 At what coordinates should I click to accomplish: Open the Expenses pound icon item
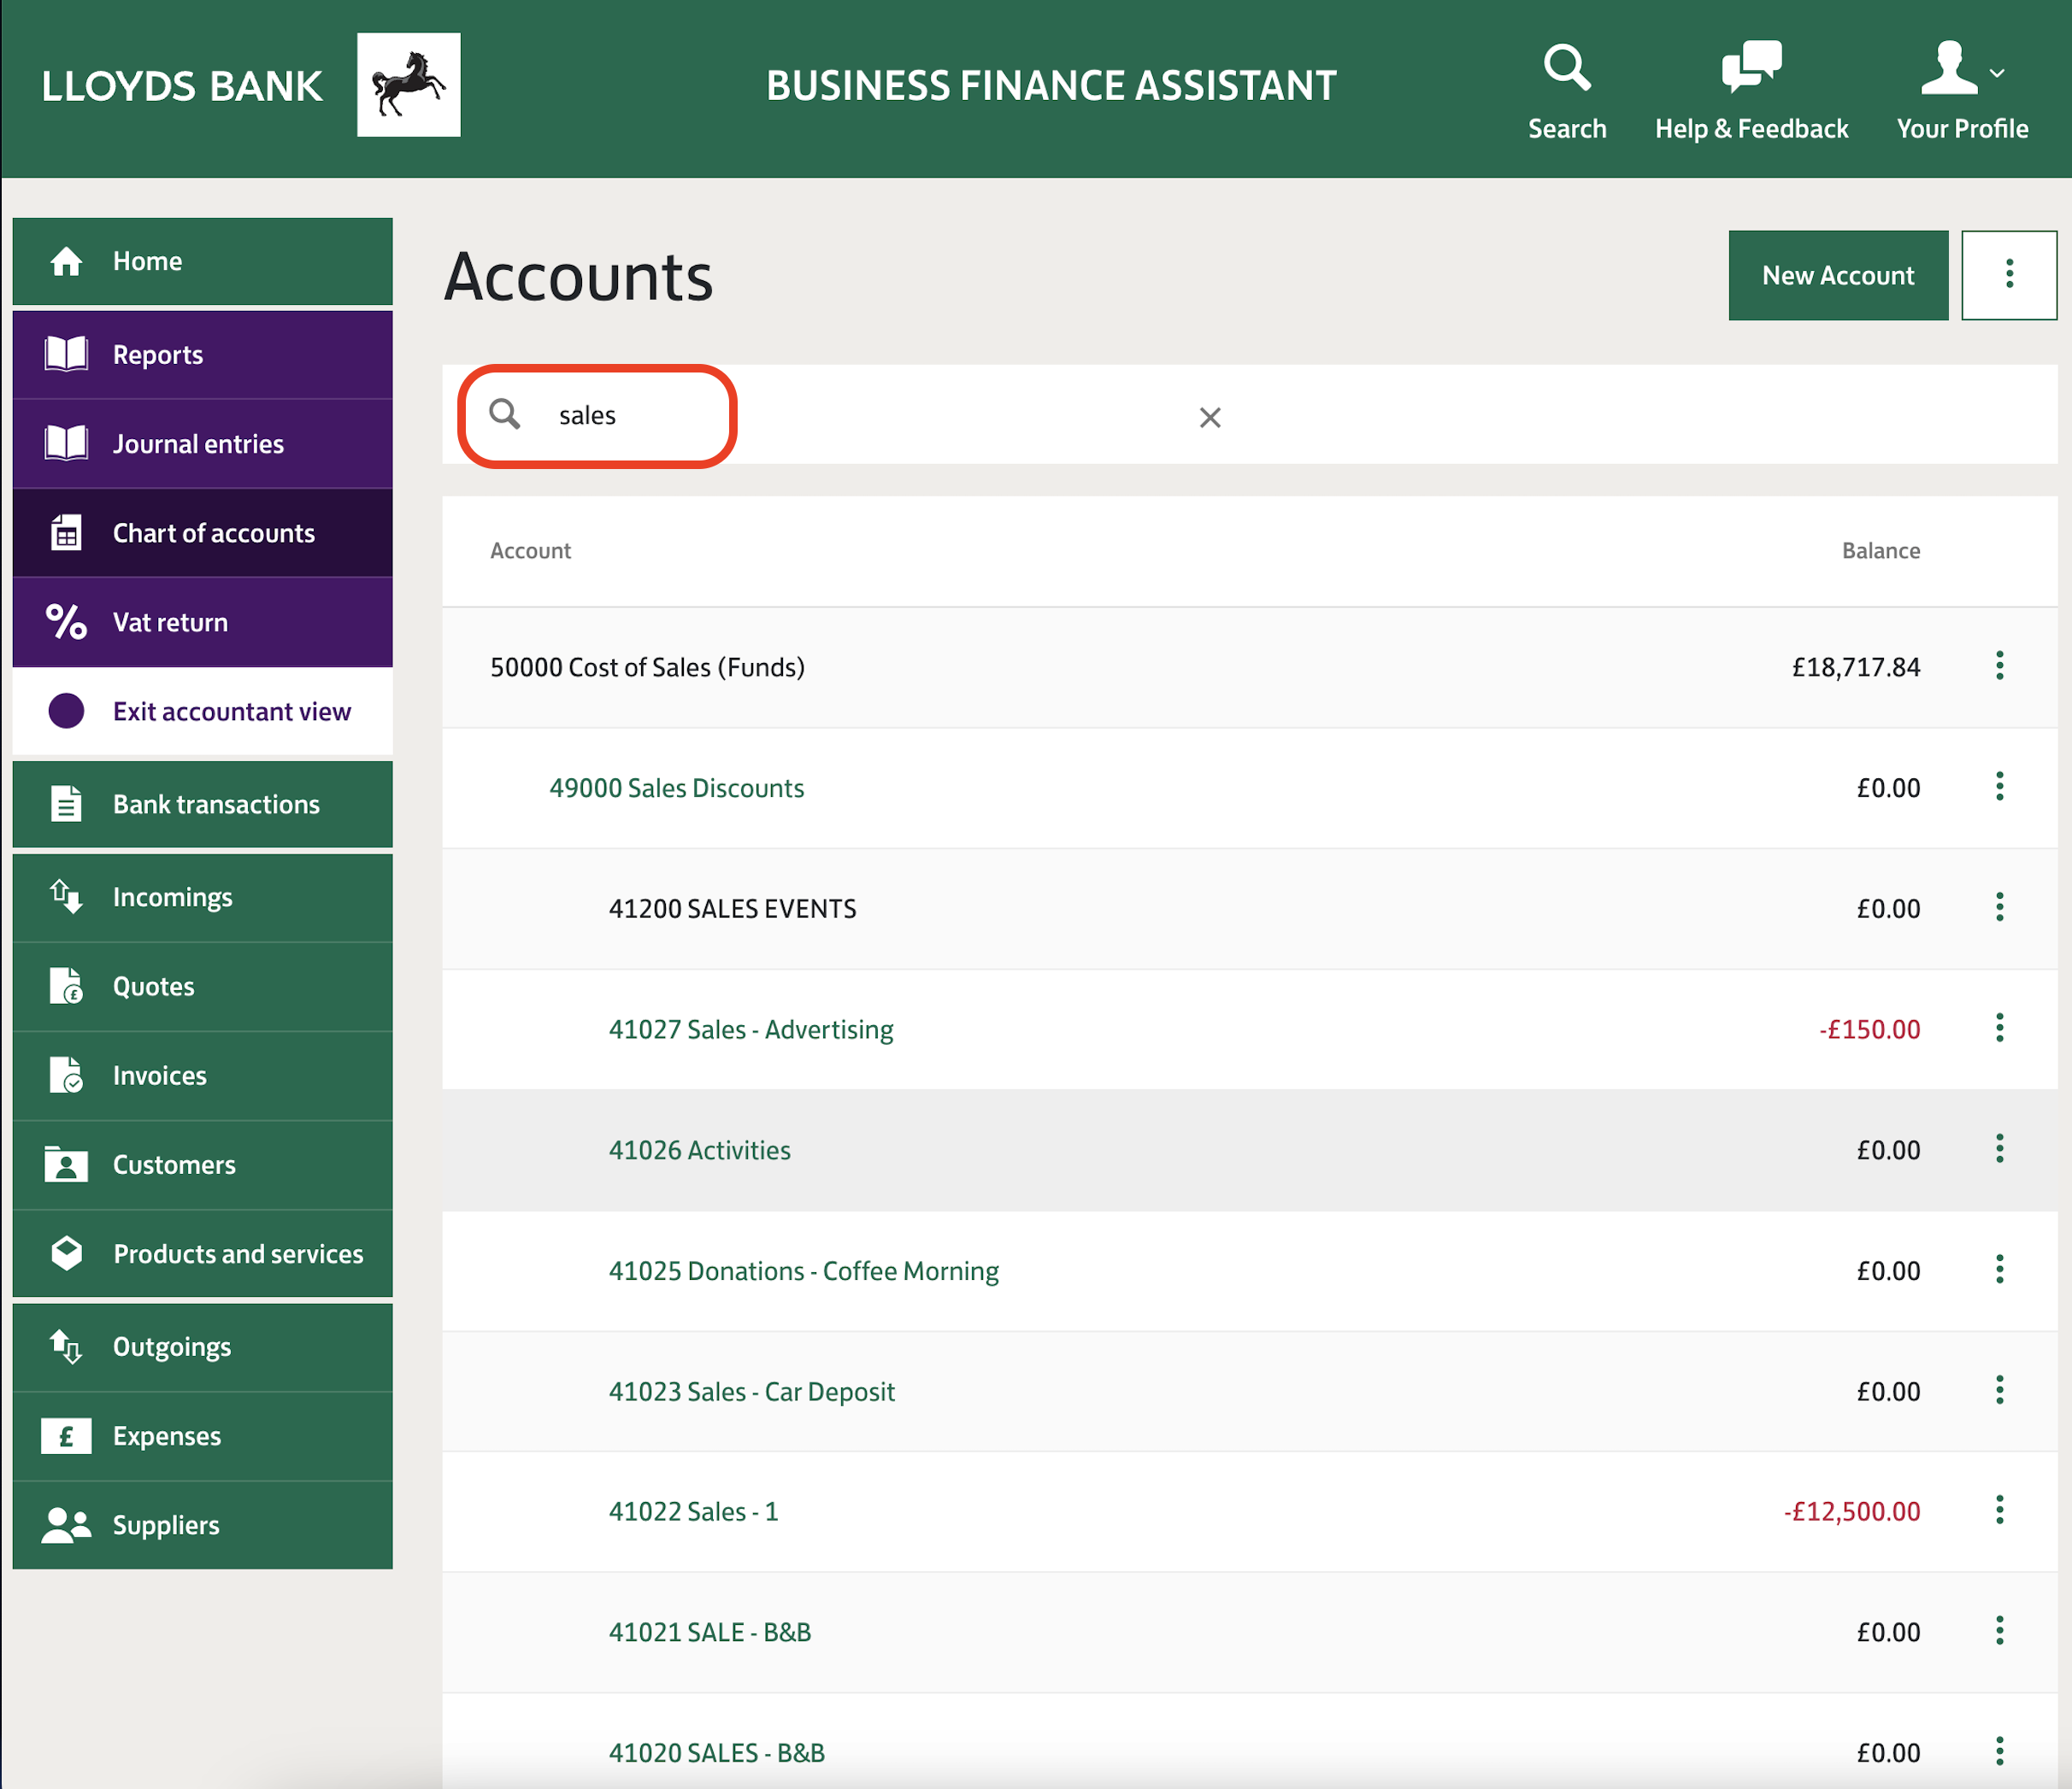[x=66, y=1436]
